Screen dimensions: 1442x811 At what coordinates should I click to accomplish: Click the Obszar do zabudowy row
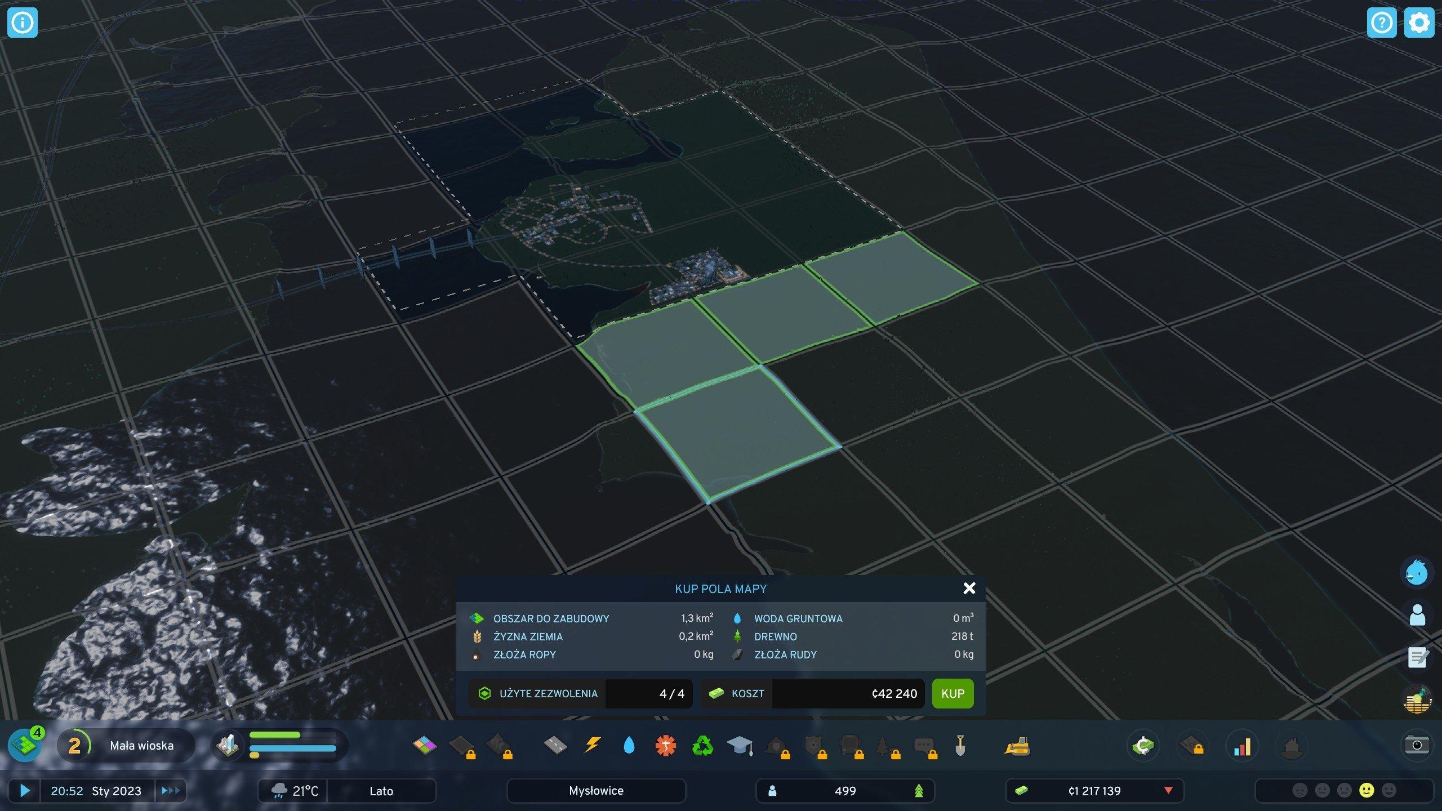click(591, 618)
